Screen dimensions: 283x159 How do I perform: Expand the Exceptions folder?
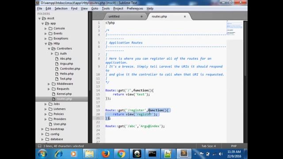pos(46,38)
